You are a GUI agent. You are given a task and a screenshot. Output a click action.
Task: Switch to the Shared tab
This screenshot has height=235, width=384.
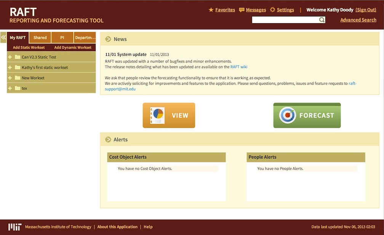tap(40, 38)
